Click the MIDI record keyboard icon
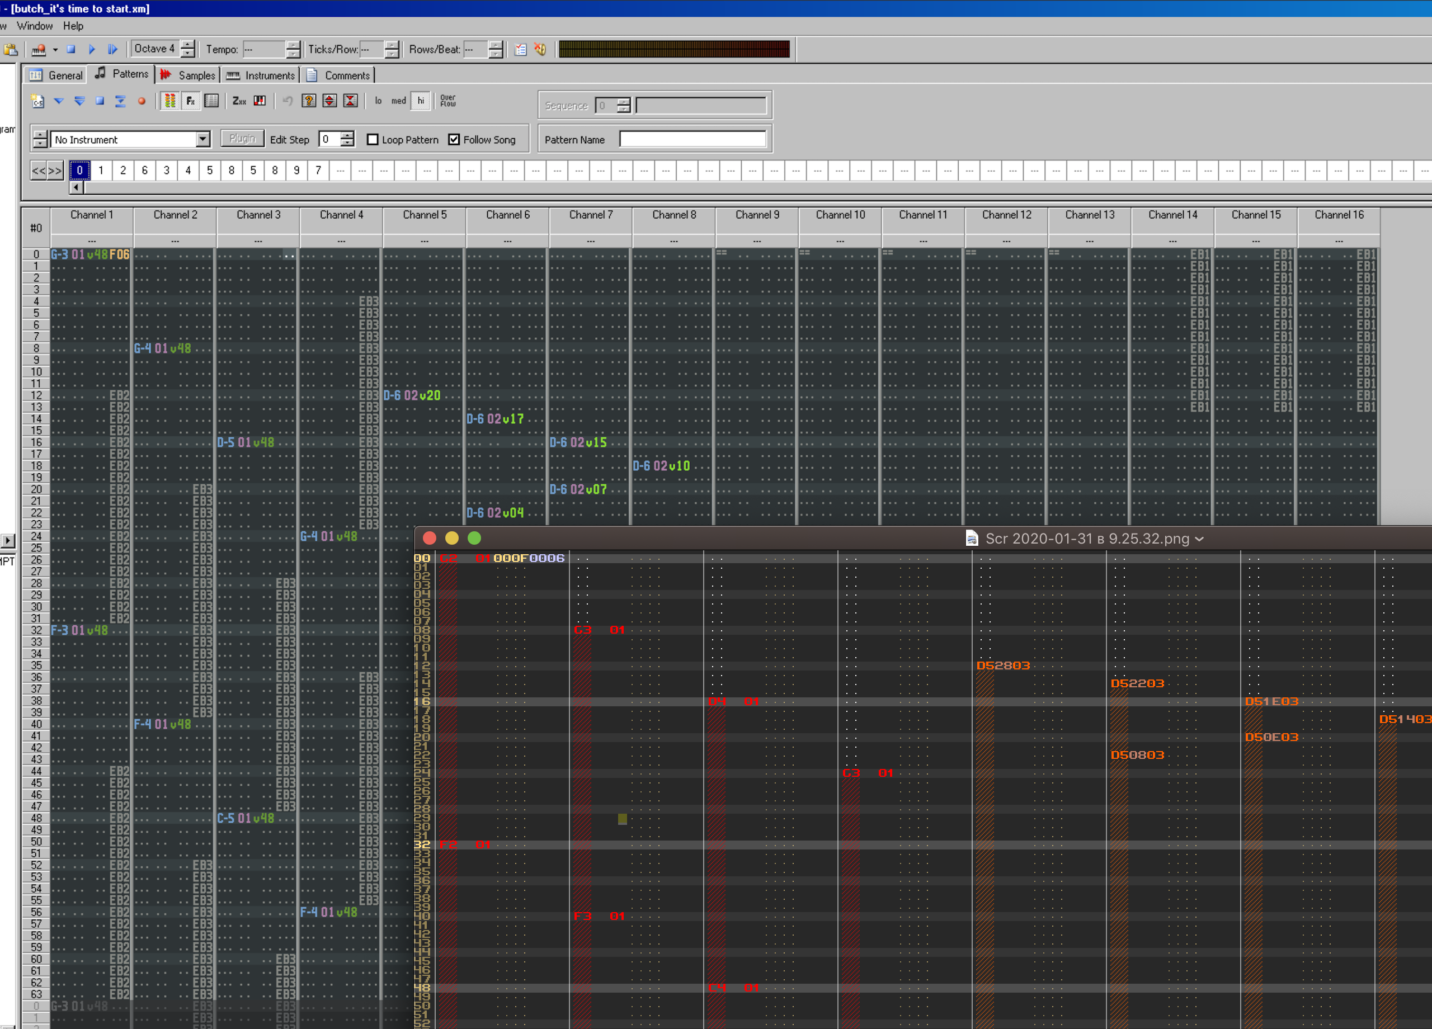 [x=39, y=49]
